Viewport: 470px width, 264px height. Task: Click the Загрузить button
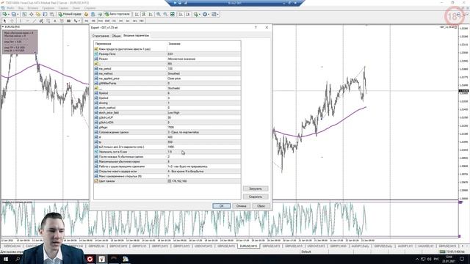(256, 188)
